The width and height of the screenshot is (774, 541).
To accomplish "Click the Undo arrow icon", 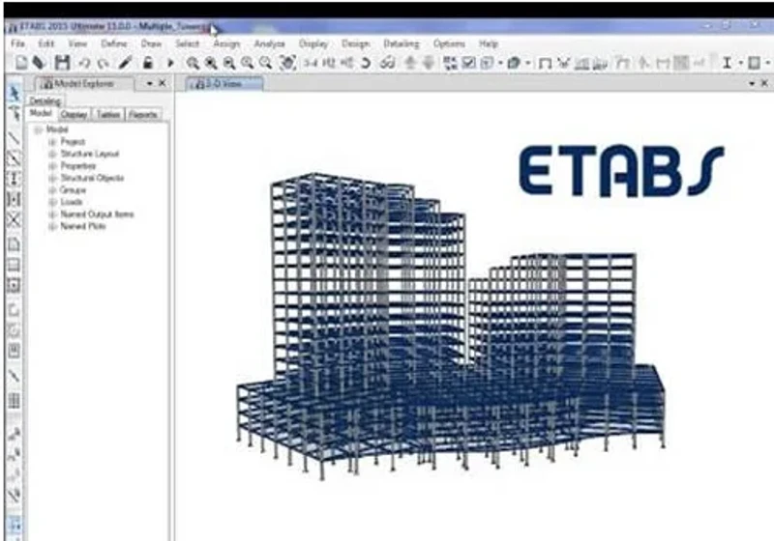I will coord(84,63).
